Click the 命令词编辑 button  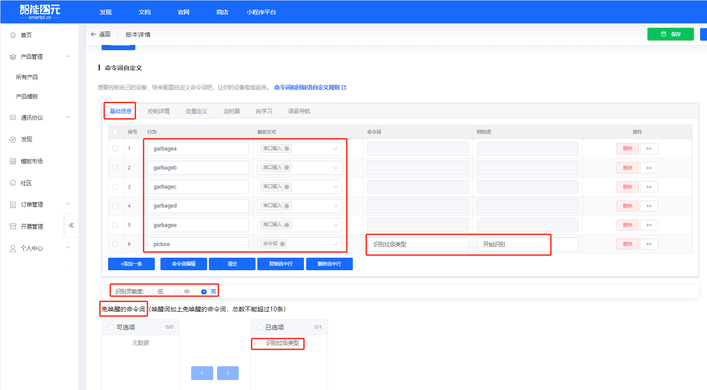click(x=184, y=264)
